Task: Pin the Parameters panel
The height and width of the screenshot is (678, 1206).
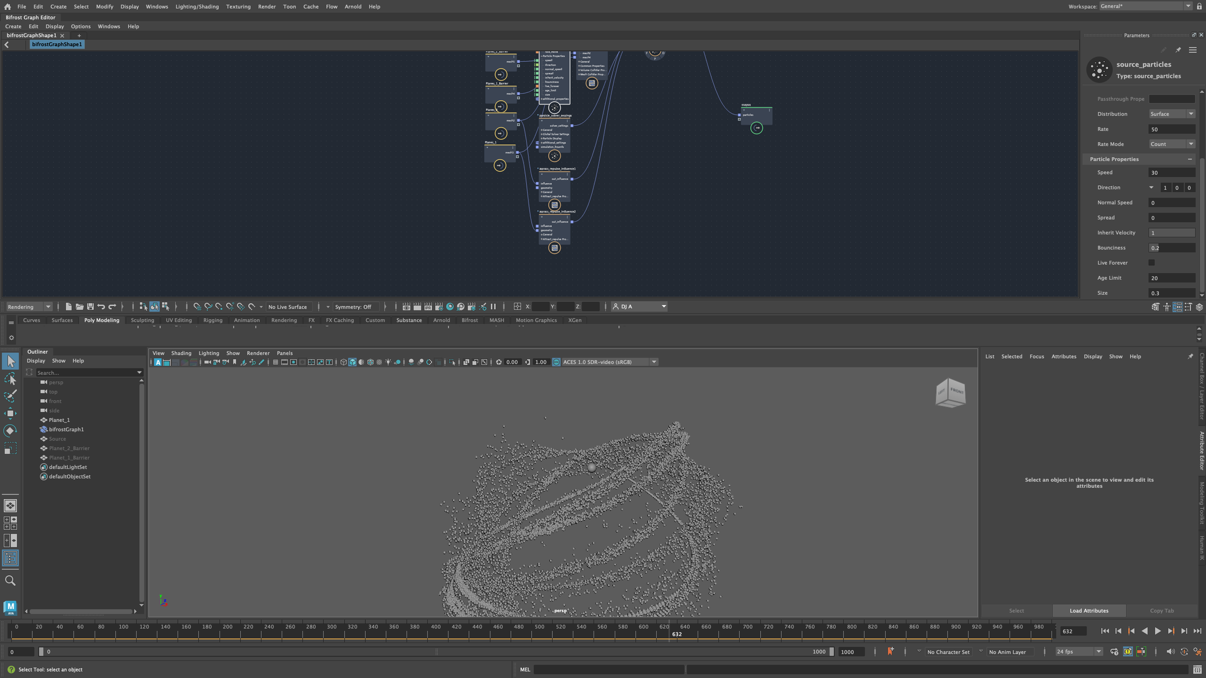Action: click(x=1178, y=50)
